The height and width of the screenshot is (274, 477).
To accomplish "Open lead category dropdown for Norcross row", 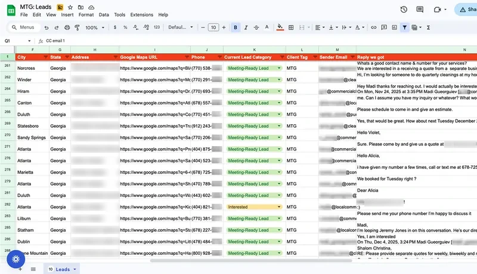I will coord(279,68).
